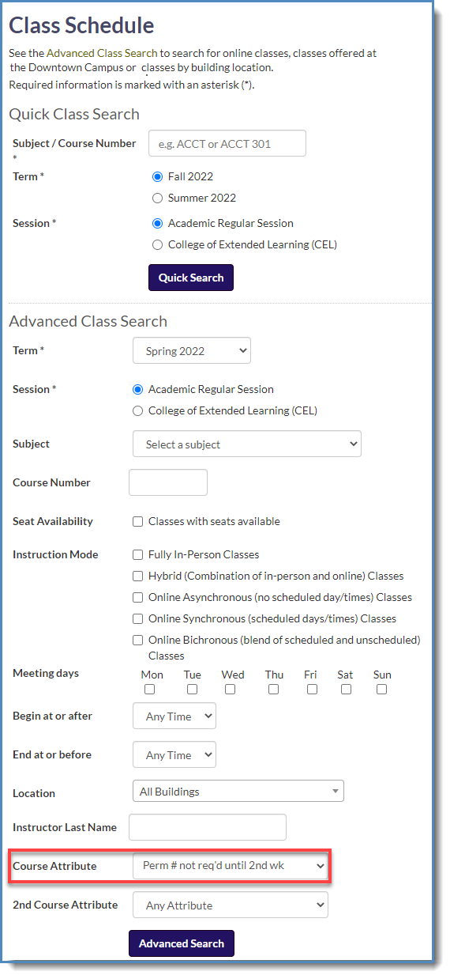Viewport: 450px width, 979px height.
Task: Click the Seat Availability label
Action: [53, 522]
